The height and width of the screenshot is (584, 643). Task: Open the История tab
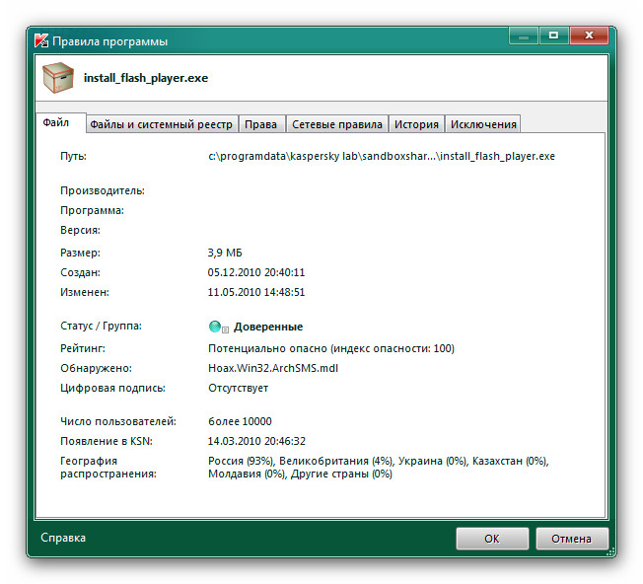[x=415, y=124]
